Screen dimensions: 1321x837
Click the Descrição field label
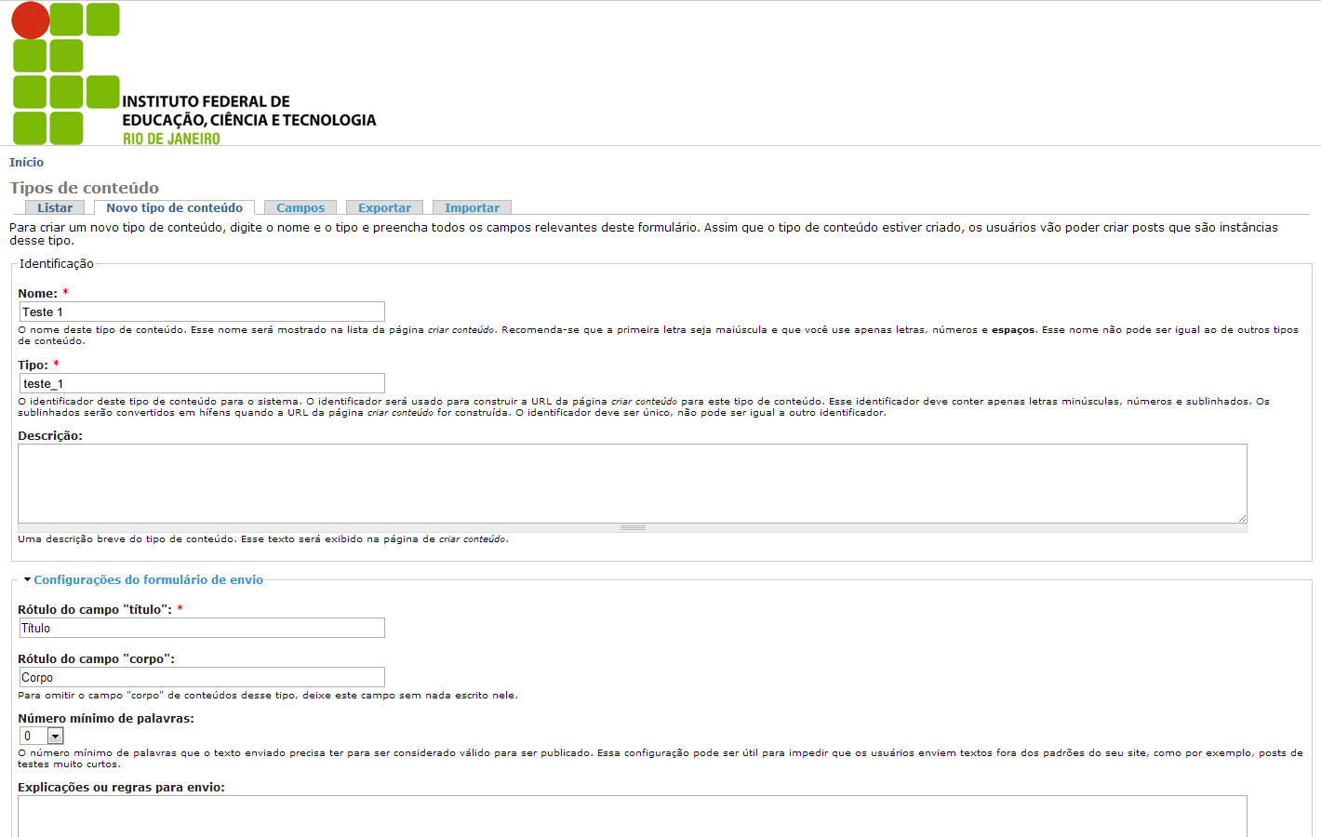pos(50,435)
